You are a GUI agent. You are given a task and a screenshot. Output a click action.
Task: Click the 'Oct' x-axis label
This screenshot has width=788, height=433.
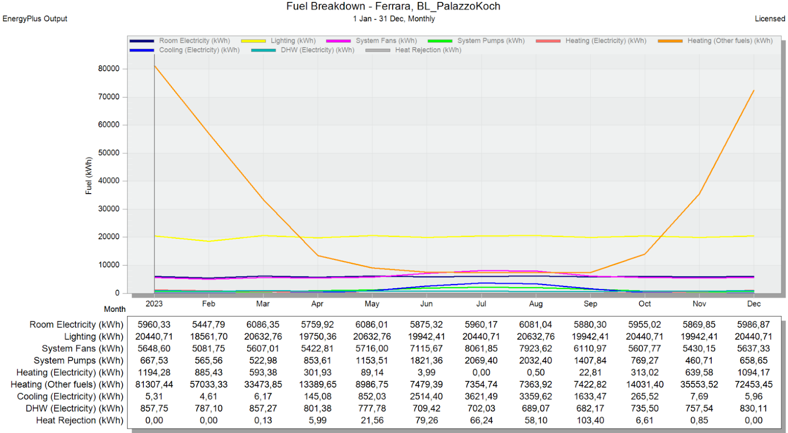[x=645, y=303]
